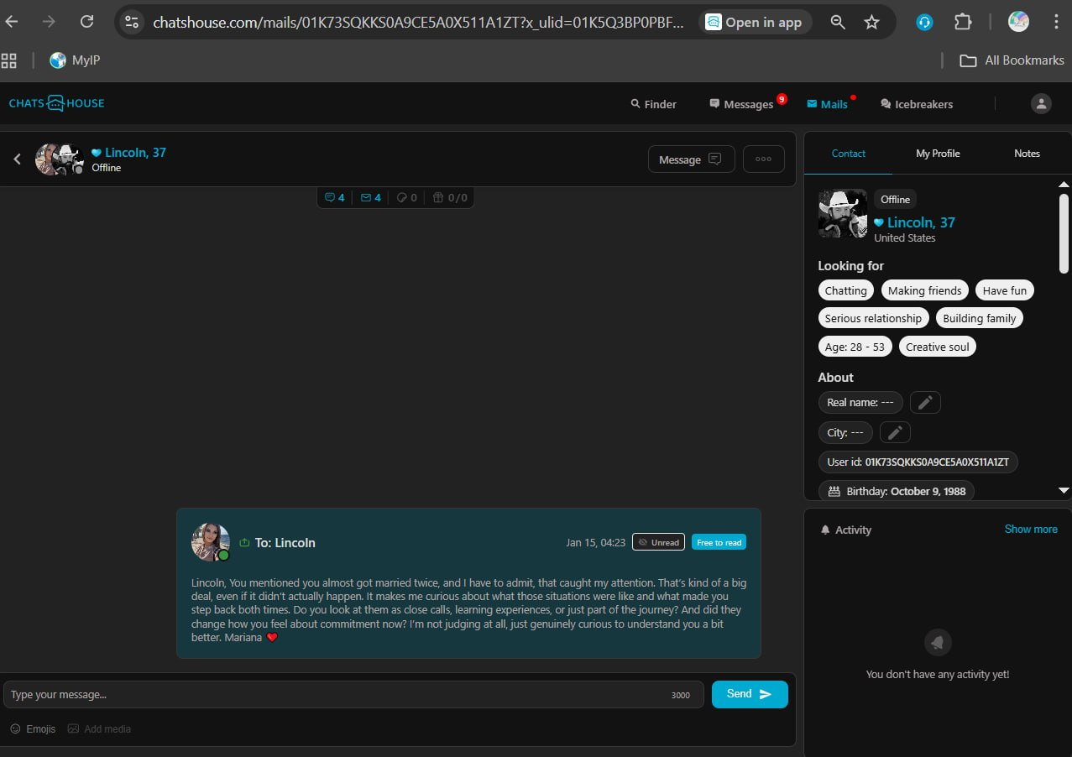This screenshot has width=1072, height=757.
Task: Send the message with the Send button
Action: [750, 694]
